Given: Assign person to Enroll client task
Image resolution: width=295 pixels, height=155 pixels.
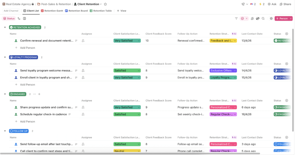Looking at the screenshot, I should (83, 78).
